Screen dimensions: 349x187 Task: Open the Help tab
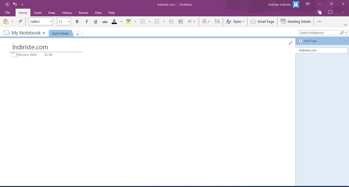point(111,13)
